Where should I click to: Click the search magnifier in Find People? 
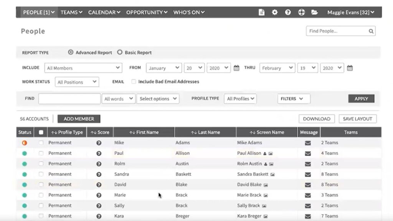click(371, 31)
